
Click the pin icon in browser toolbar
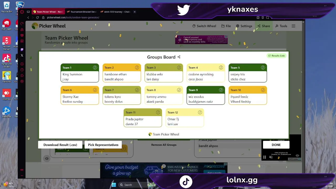(263, 18)
